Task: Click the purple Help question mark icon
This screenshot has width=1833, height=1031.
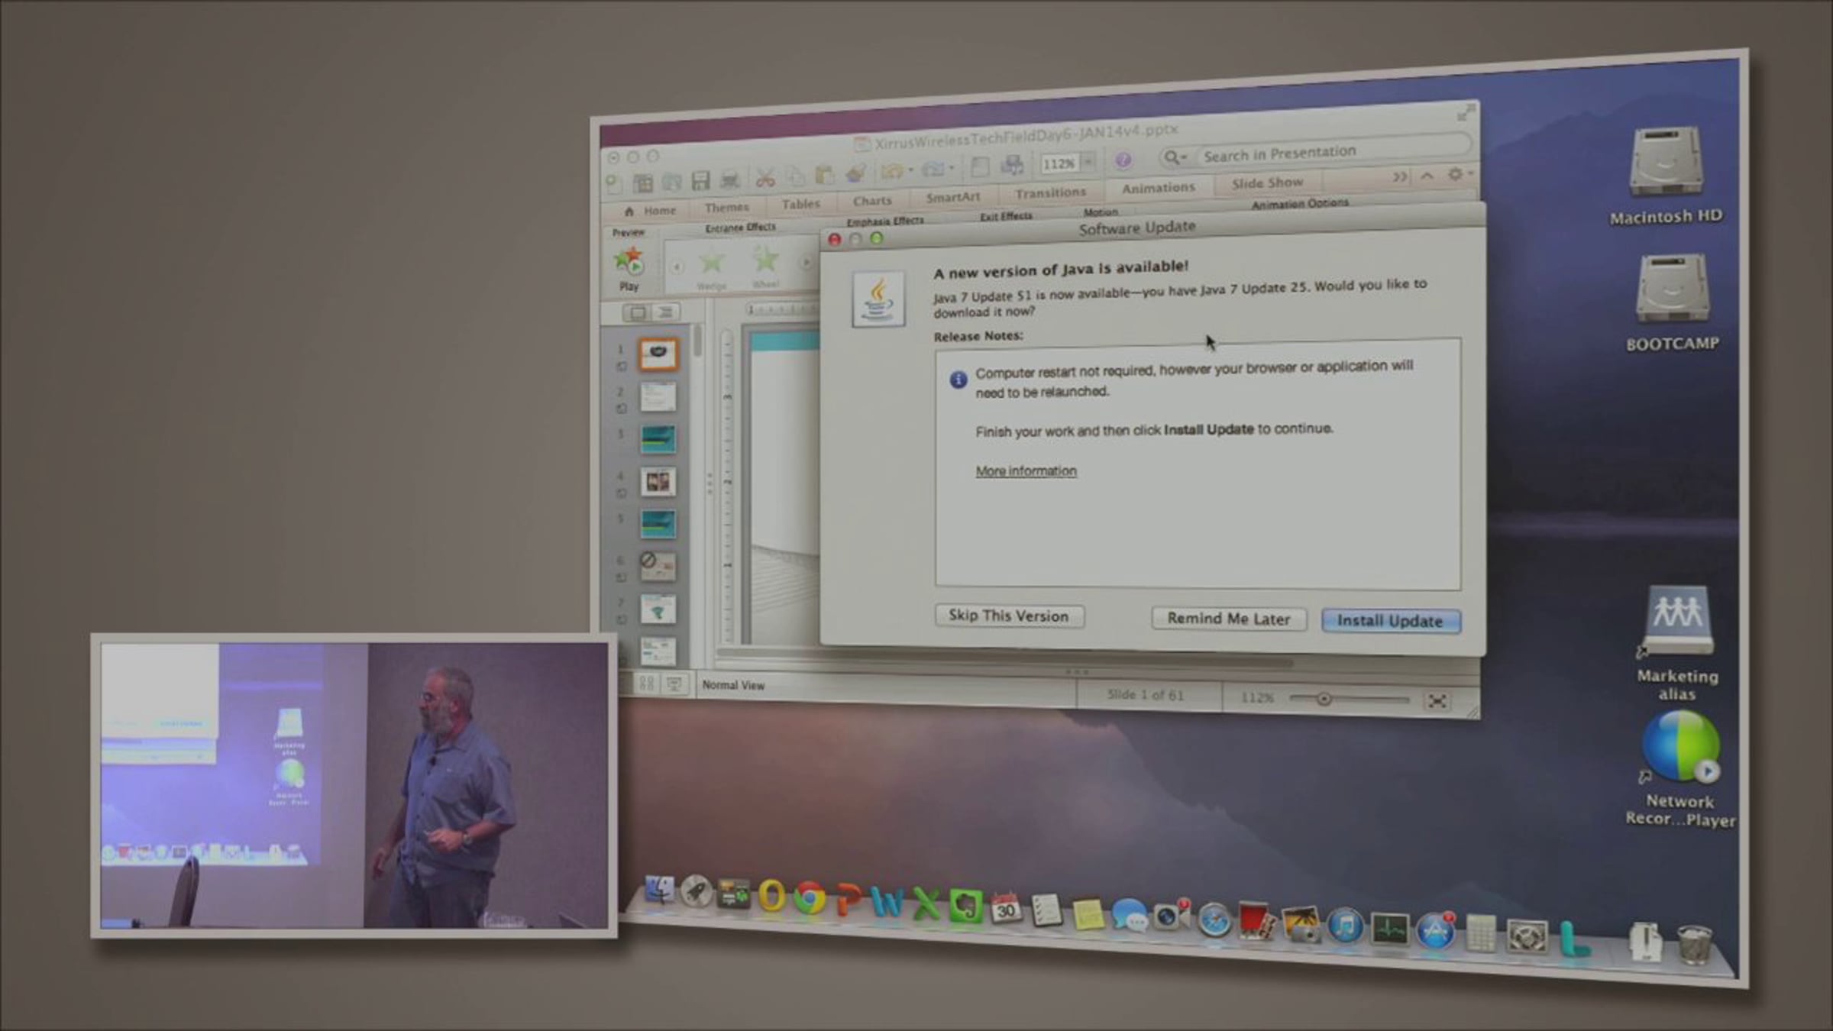Action: click(x=1123, y=160)
